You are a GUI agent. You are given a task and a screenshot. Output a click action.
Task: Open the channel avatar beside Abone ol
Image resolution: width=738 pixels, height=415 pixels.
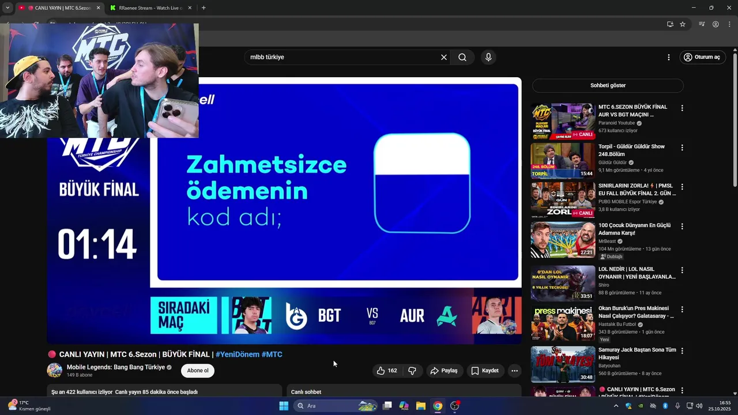click(x=55, y=371)
